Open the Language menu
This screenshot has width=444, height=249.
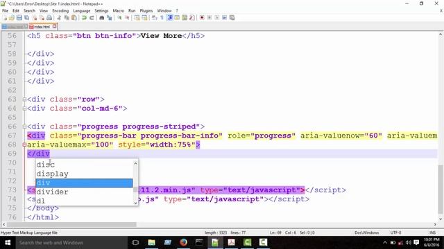(82, 11)
